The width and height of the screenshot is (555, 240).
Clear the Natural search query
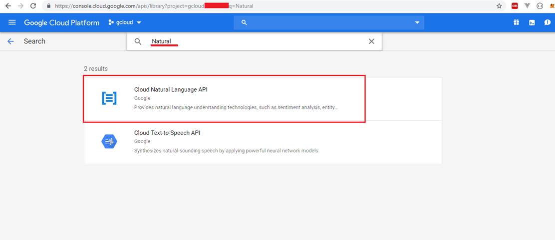(371, 41)
